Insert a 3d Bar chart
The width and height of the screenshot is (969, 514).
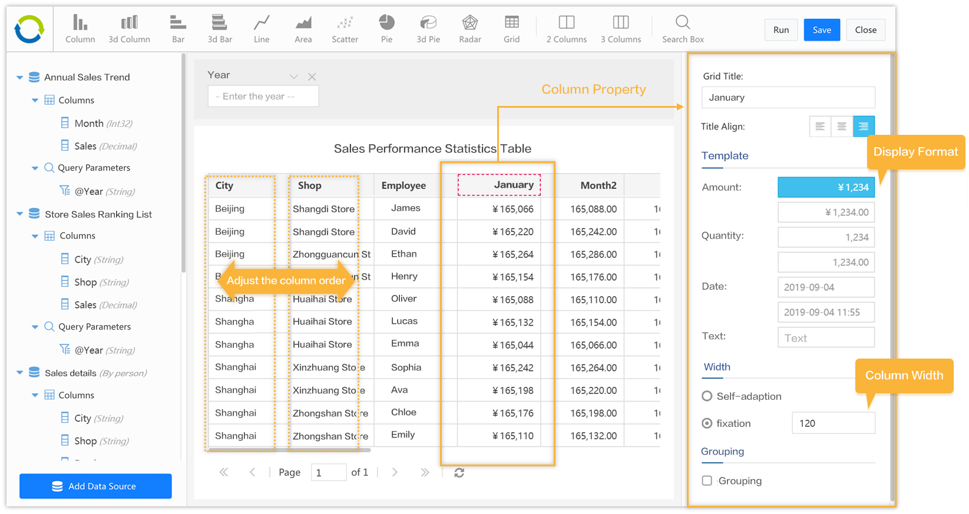click(x=220, y=29)
